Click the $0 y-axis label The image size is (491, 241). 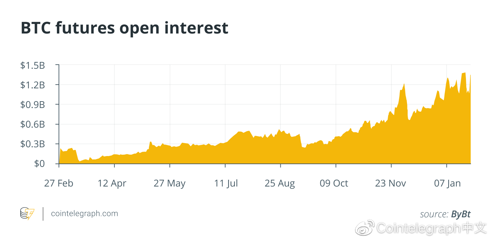40,164
